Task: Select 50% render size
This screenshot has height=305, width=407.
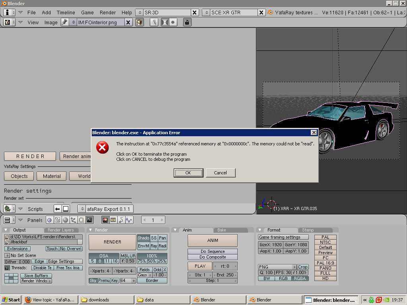Action: coord(152,261)
